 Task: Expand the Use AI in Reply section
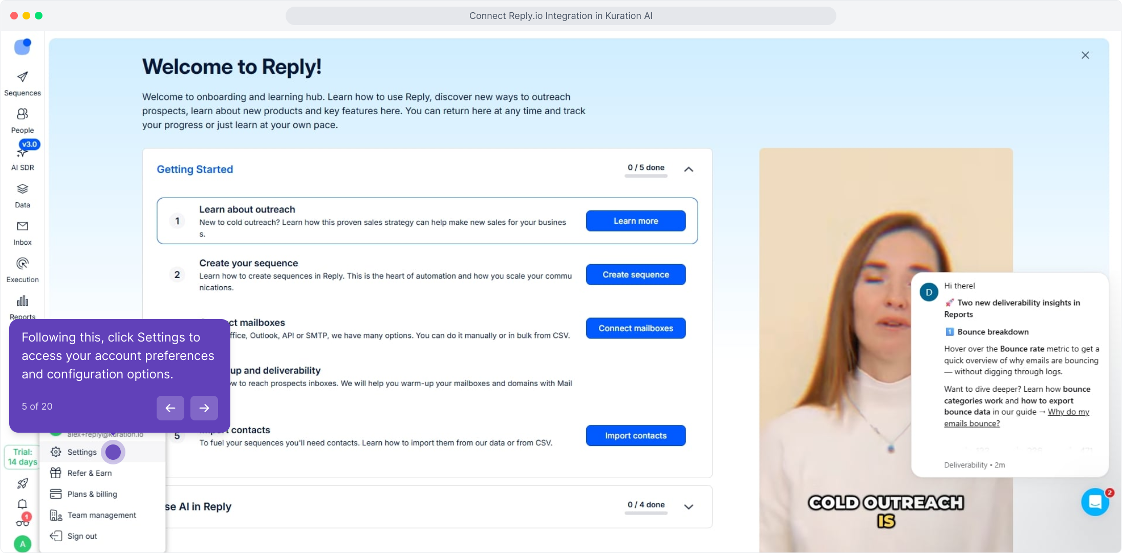click(689, 507)
